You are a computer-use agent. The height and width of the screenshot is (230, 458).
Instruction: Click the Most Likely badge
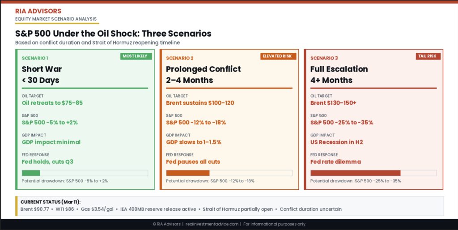click(136, 56)
